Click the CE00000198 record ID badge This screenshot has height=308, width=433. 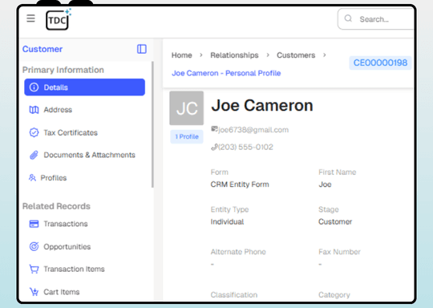(380, 63)
